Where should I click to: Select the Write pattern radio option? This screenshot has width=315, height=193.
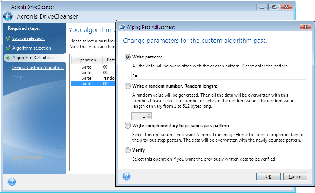tap(128, 57)
